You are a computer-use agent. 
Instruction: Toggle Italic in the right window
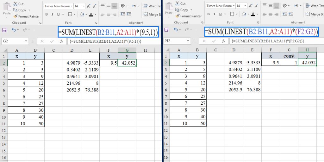(x=215, y=14)
